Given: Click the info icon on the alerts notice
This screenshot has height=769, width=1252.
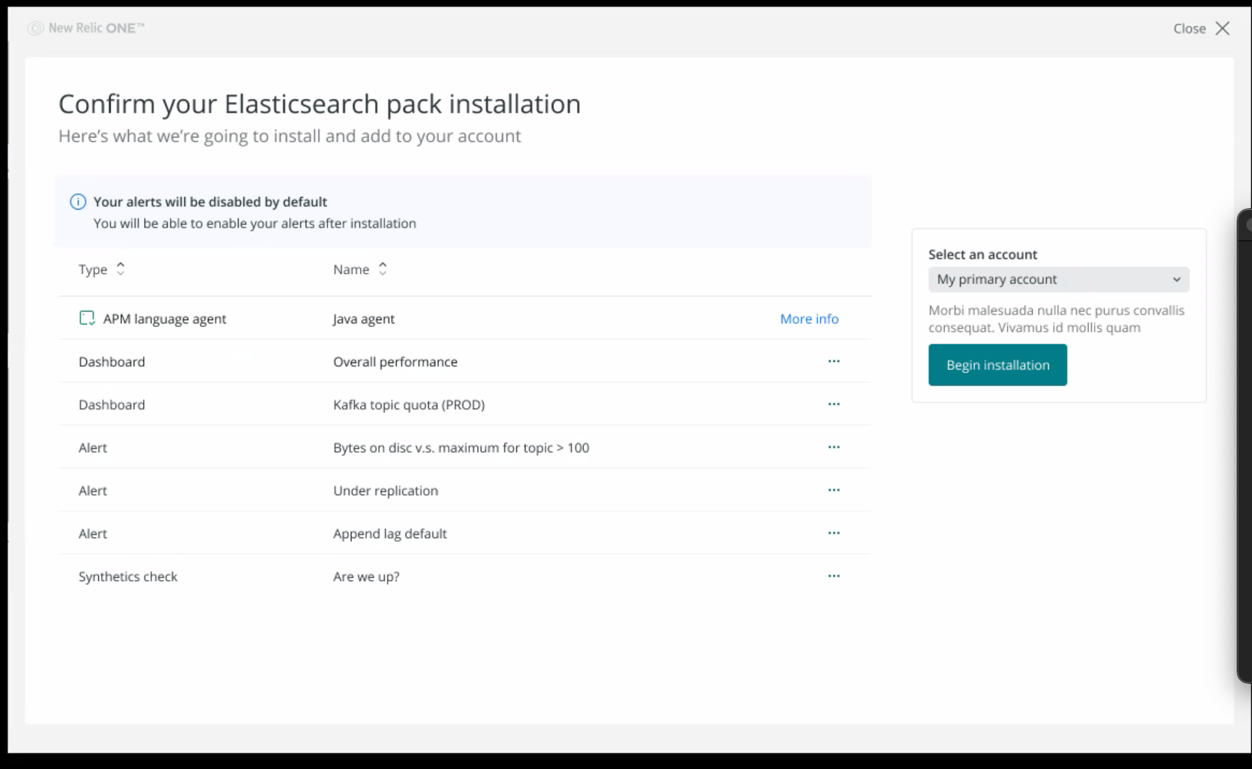Looking at the screenshot, I should pos(77,202).
